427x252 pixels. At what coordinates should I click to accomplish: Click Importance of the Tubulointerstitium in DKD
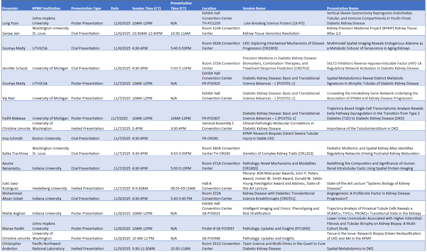pyautogui.click(x=362, y=128)
